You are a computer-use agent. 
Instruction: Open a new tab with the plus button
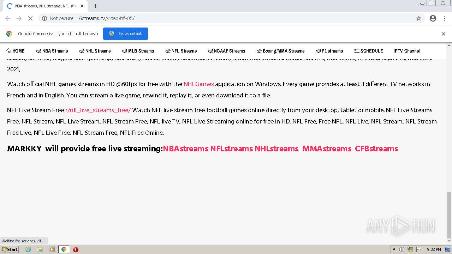coord(95,6)
